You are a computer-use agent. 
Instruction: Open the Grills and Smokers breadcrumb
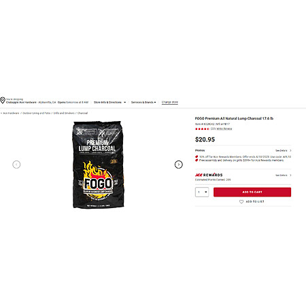[x=64, y=113]
